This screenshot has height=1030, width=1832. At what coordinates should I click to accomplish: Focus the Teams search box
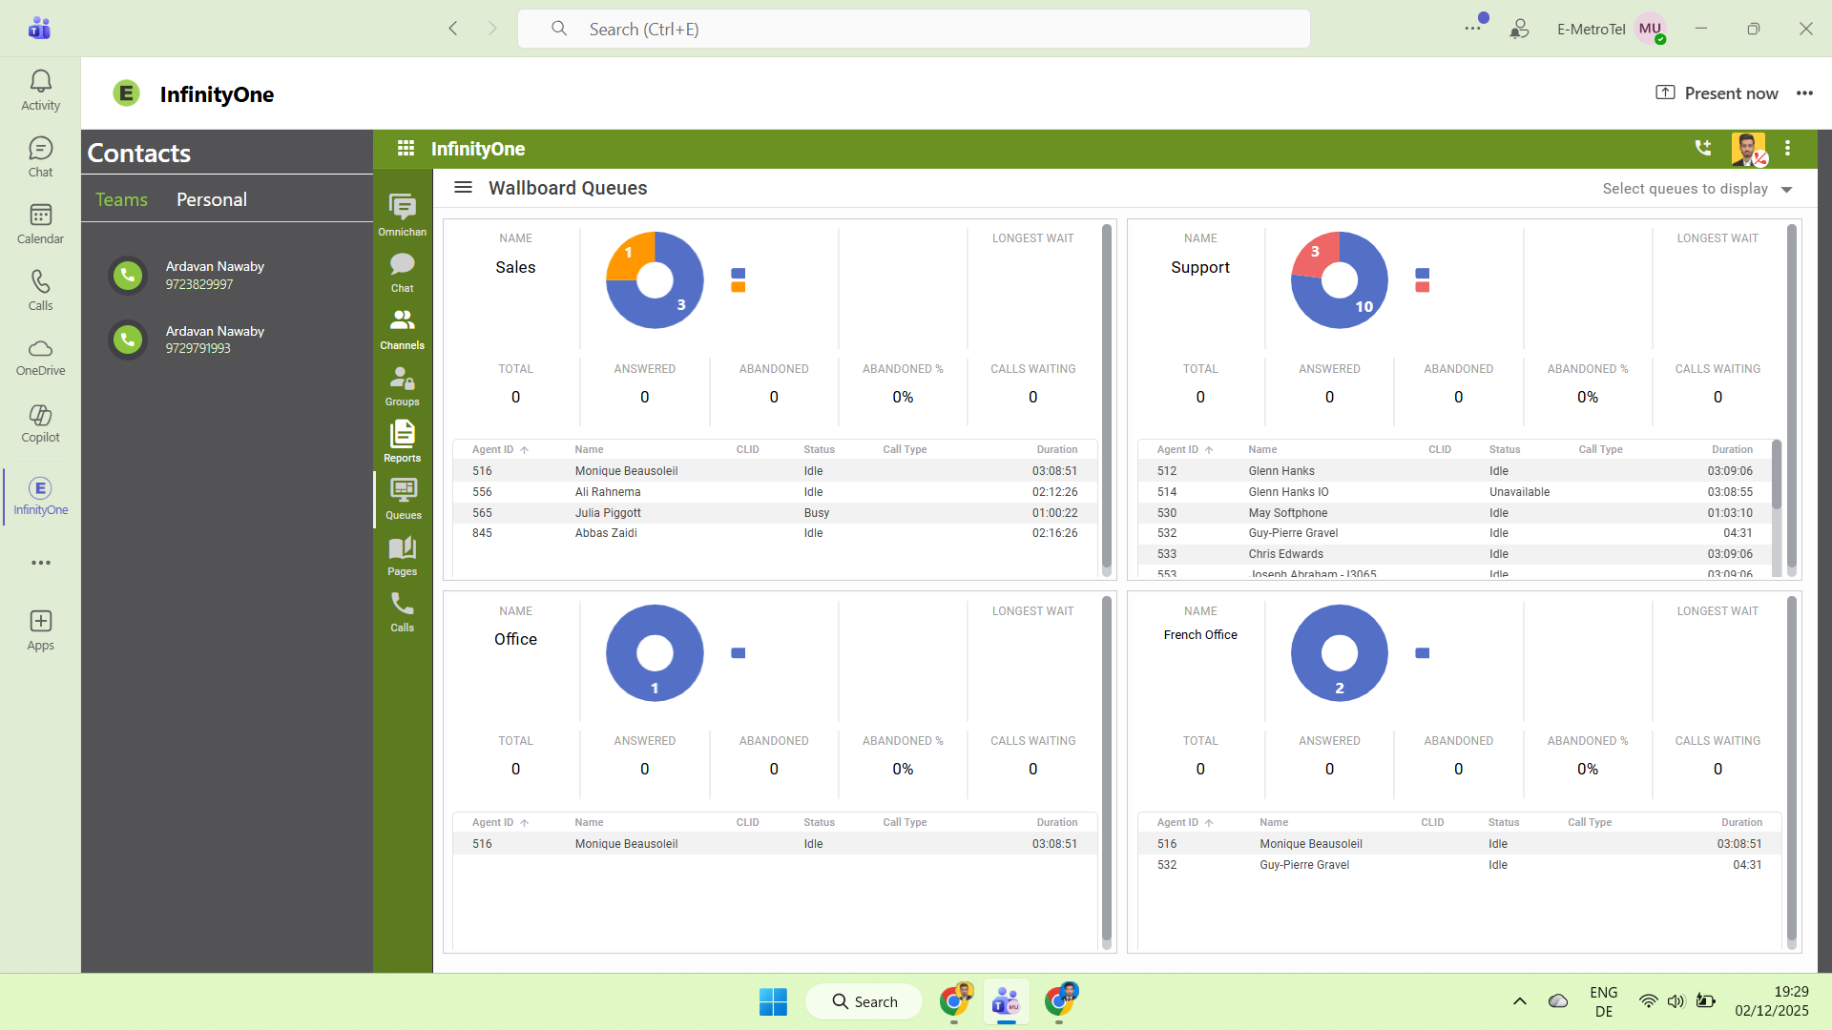point(913,29)
